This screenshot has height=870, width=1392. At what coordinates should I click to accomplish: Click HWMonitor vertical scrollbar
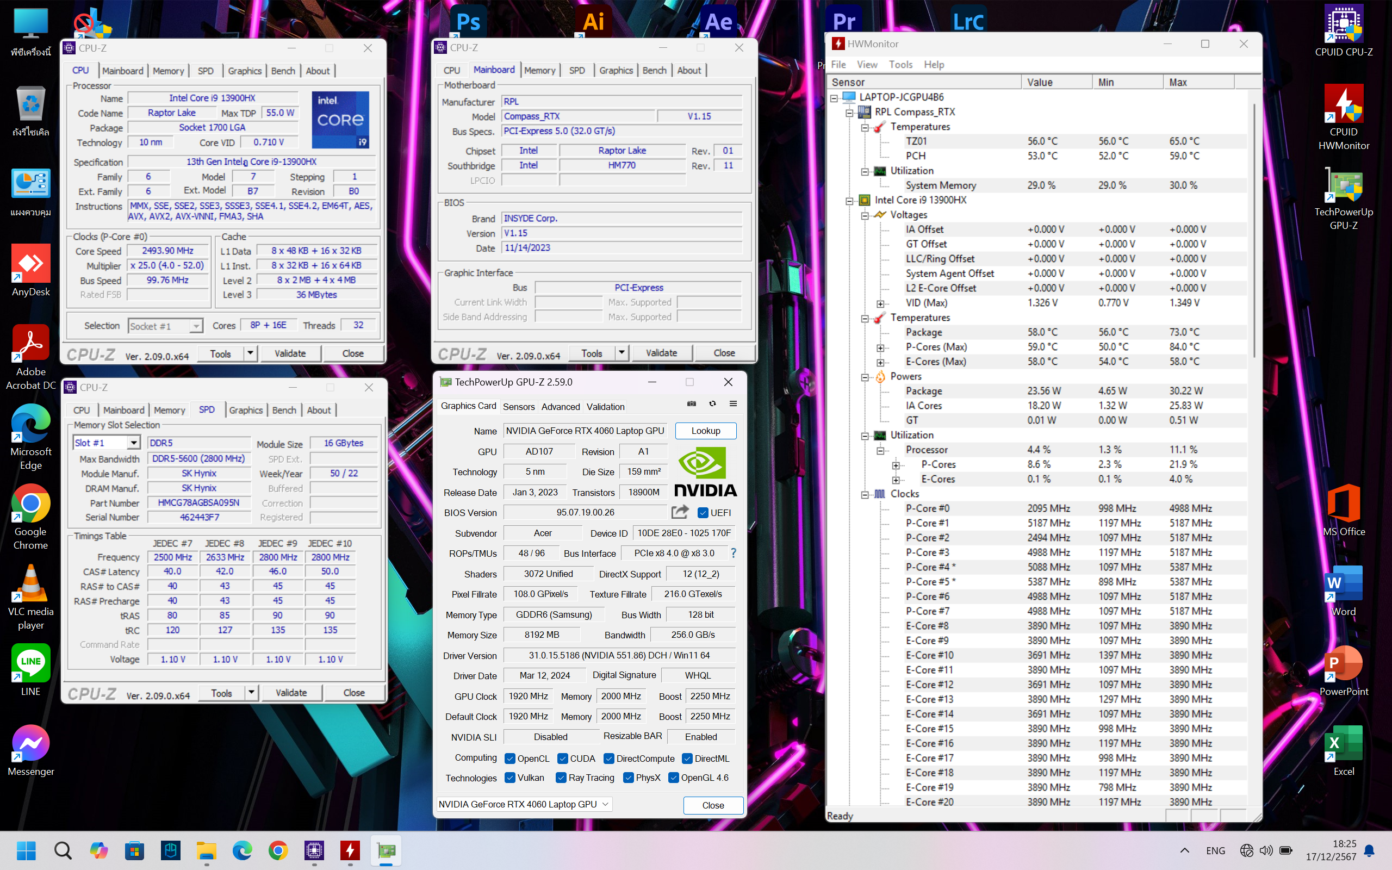pyautogui.click(x=1254, y=230)
